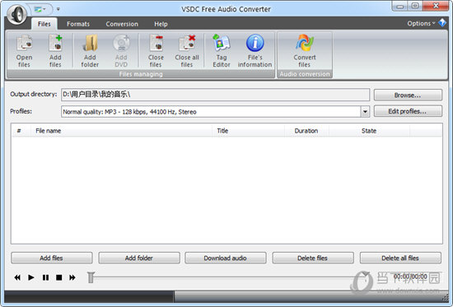Open the Options menu

421,23
